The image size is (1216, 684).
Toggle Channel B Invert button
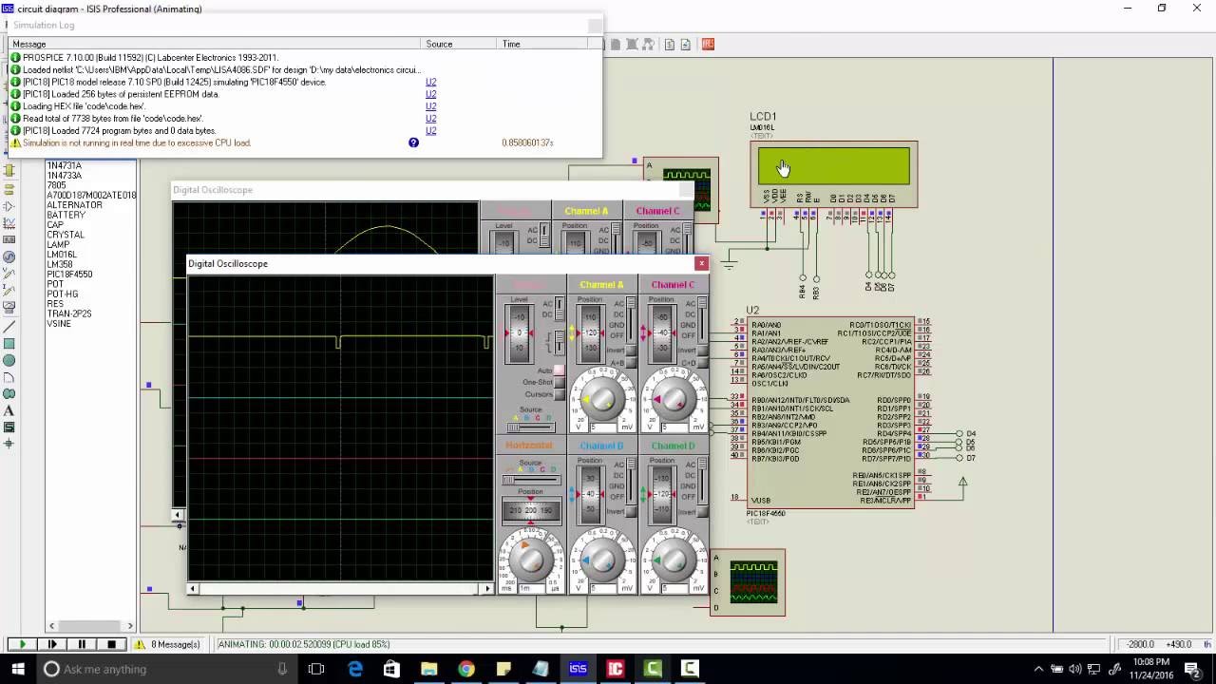click(630, 511)
